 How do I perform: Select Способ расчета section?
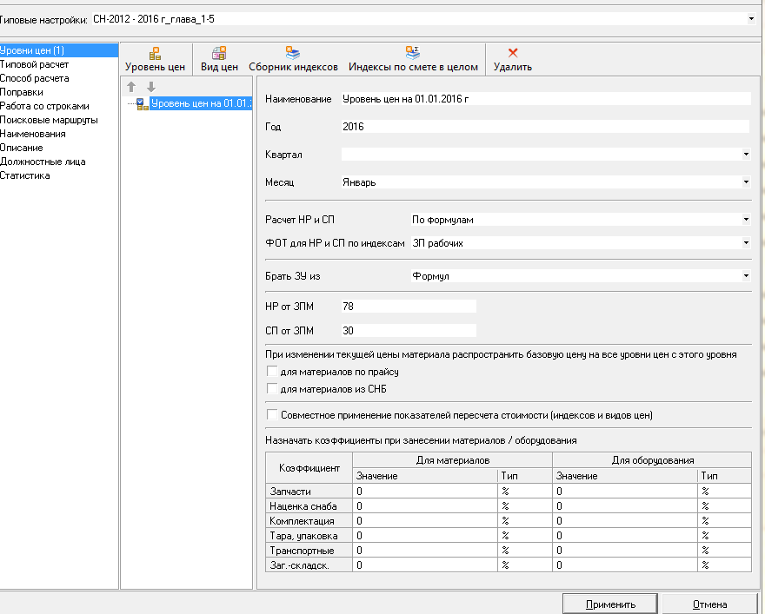[x=34, y=78]
